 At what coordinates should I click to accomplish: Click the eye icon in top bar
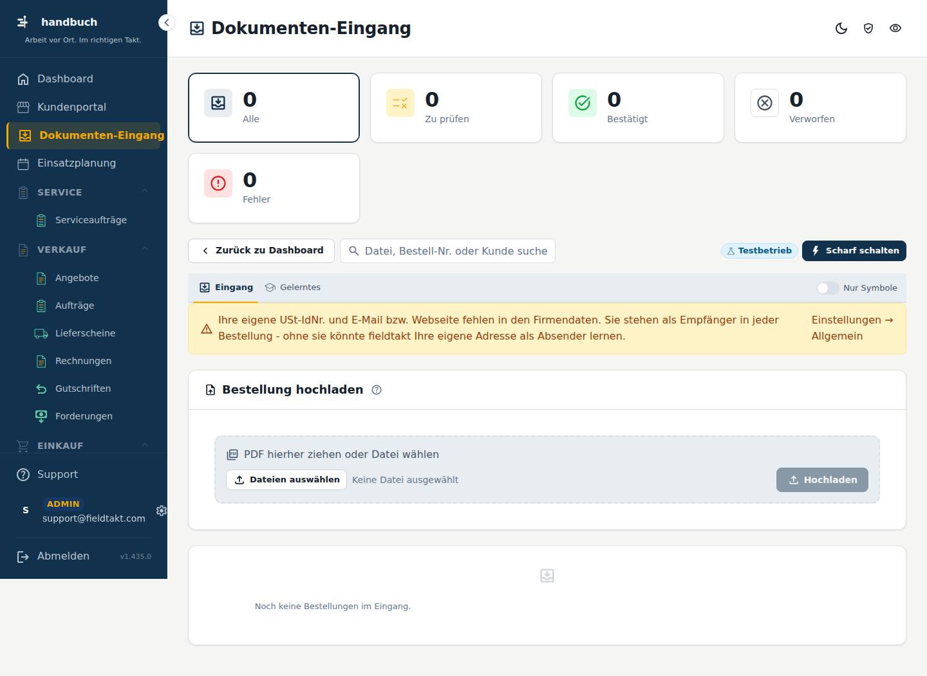click(x=895, y=28)
